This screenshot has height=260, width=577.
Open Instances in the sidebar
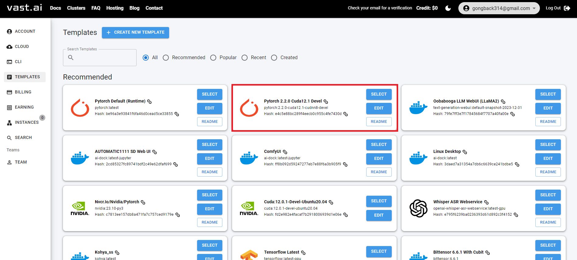click(x=25, y=123)
